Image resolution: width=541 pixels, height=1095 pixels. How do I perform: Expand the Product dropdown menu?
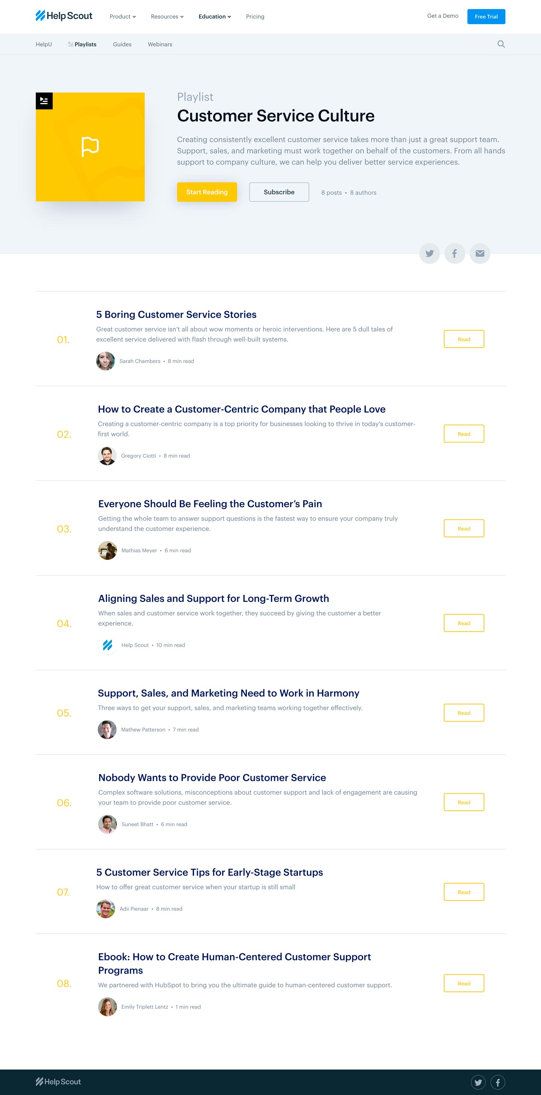pyautogui.click(x=122, y=17)
